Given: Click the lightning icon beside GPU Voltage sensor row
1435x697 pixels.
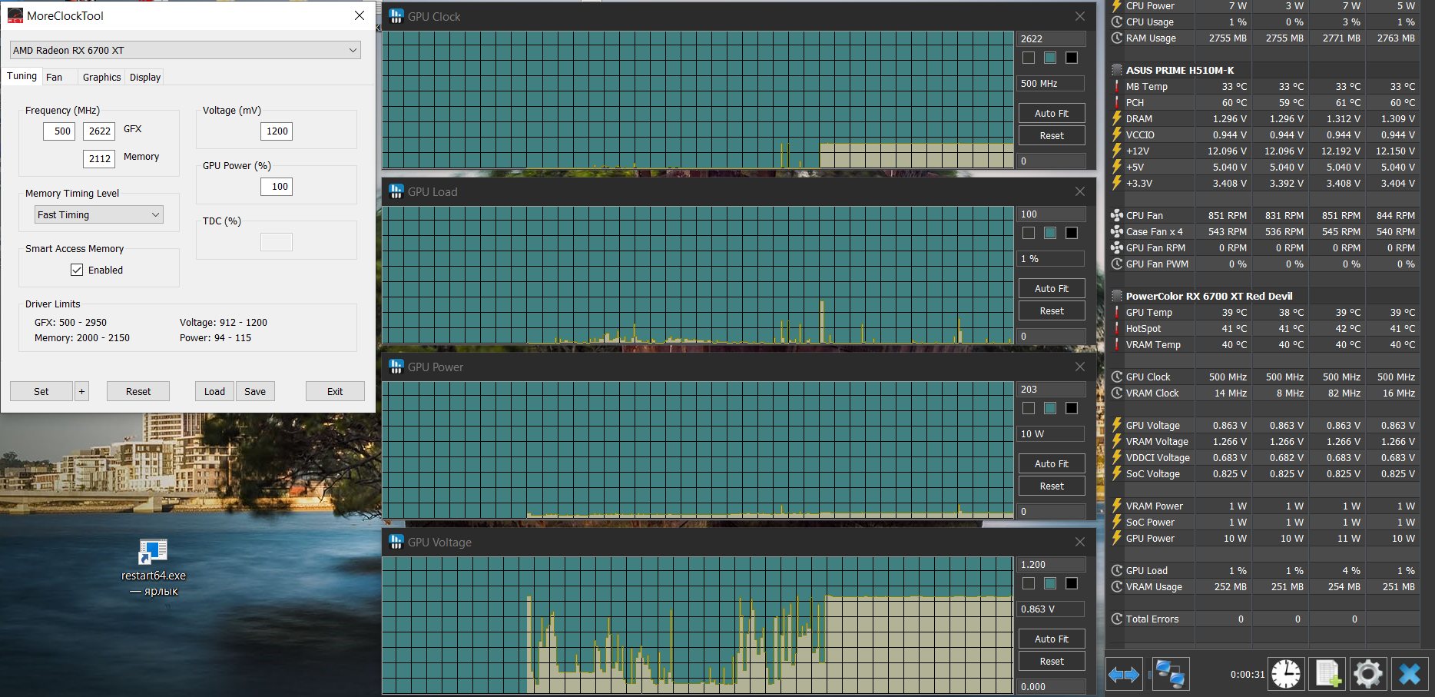Looking at the screenshot, I should point(1117,425).
